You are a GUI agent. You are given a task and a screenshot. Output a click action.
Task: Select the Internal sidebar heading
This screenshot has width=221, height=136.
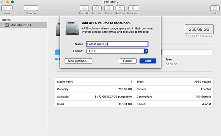pyautogui.click(x=6, y=20)
